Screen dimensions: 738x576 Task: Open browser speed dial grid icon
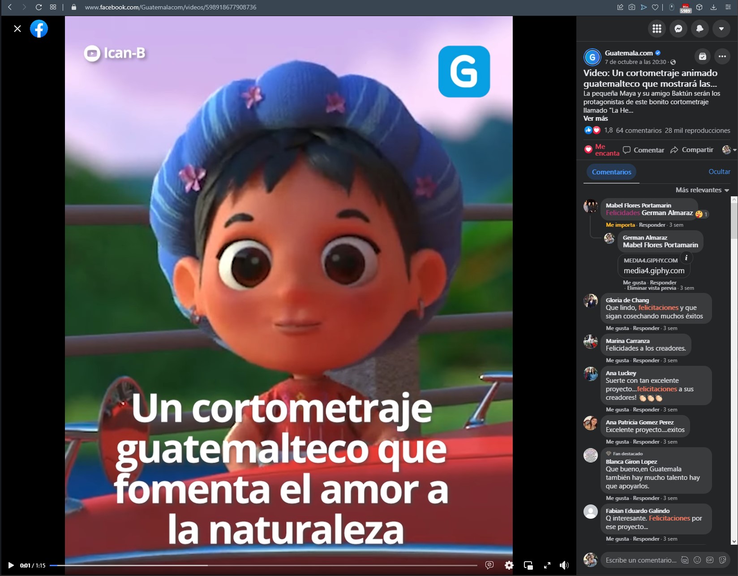click(x=53, y=7)
